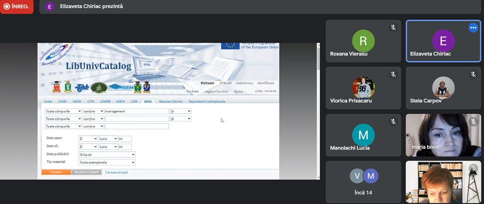Click Stela Carpov's muted microphone icon
The height and width of the screenshot is (204, 484).
pos(473,74)
